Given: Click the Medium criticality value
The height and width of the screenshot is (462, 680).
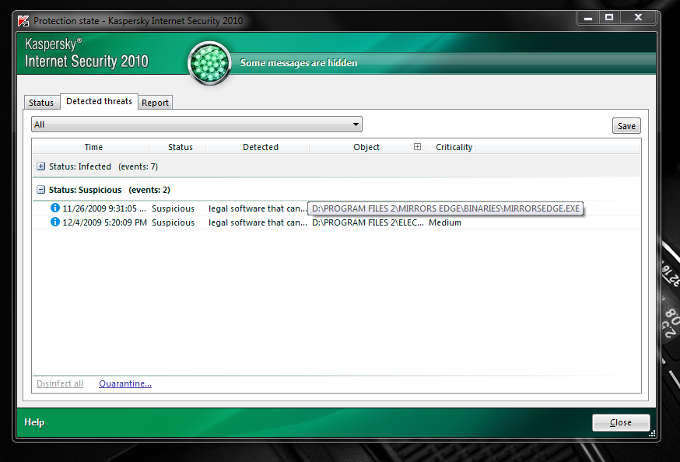Looking at the screenshot, I should (445, 222).
